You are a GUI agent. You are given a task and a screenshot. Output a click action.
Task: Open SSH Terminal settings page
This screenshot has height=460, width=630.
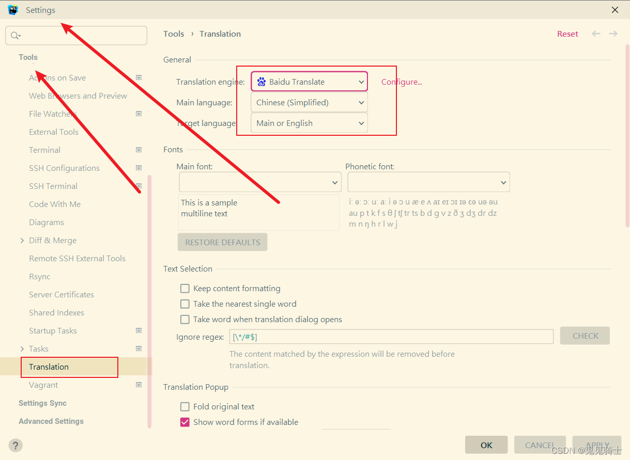point(53,186)
